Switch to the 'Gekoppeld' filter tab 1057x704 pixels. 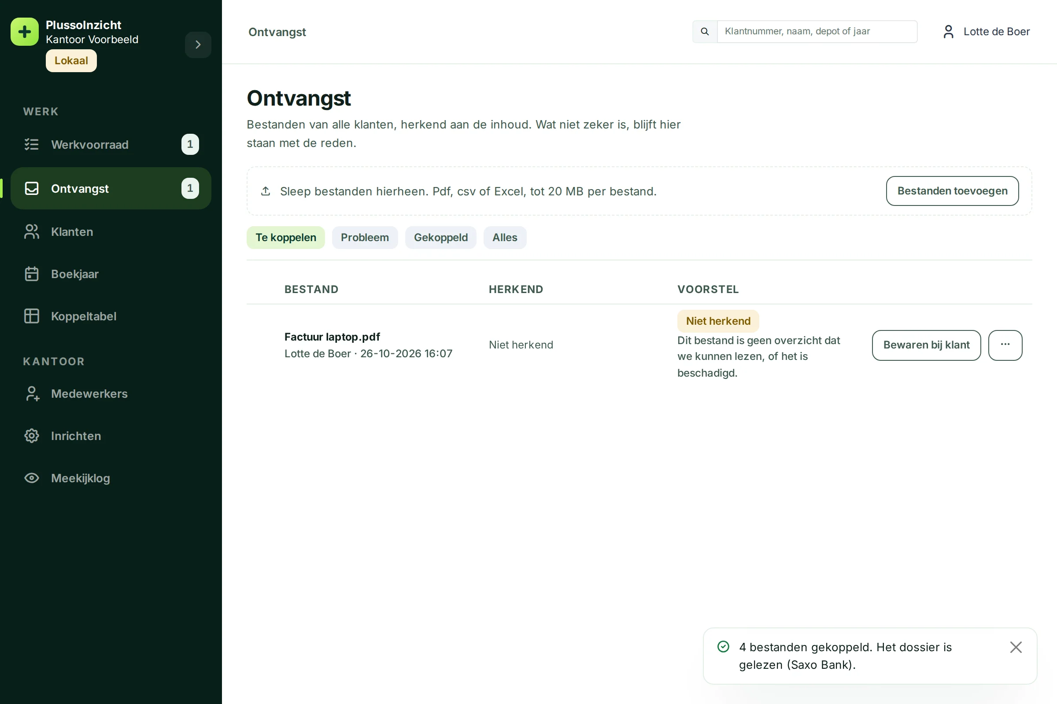tap(440, 238)
